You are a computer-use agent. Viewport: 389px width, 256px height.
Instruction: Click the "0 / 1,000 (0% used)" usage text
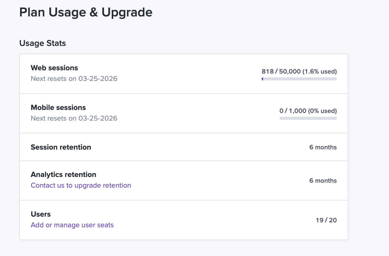tap(308, 111)
